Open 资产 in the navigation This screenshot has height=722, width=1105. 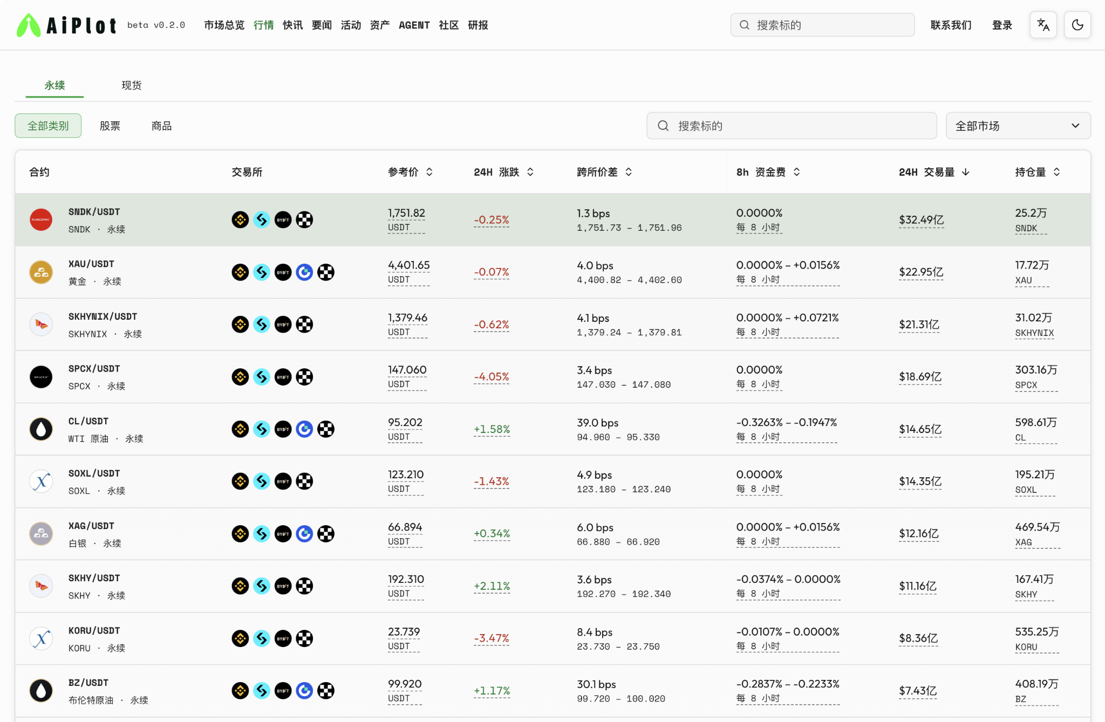click(x=380, y=25)
